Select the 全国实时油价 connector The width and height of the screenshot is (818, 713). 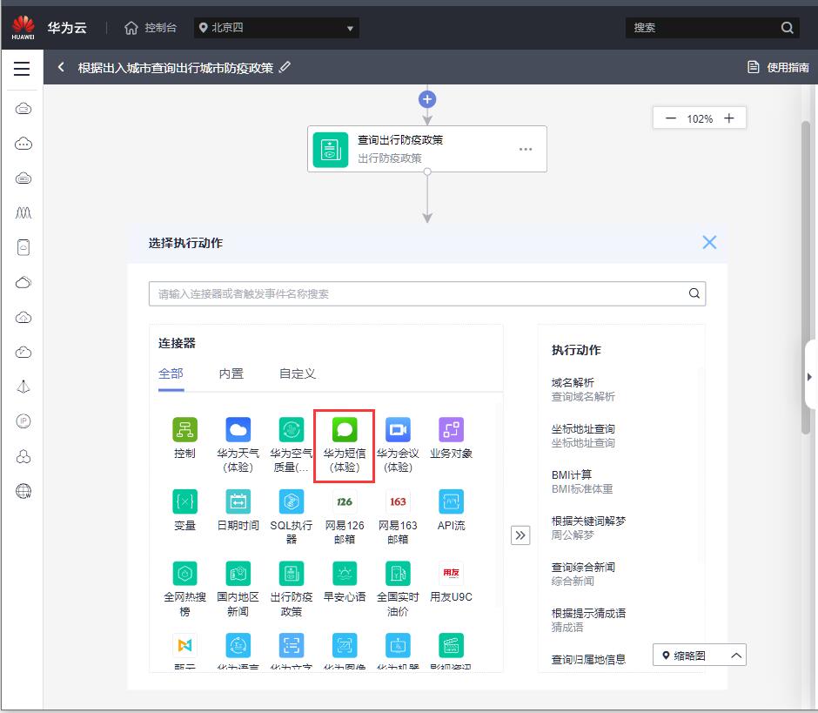[x=398, y=589]
